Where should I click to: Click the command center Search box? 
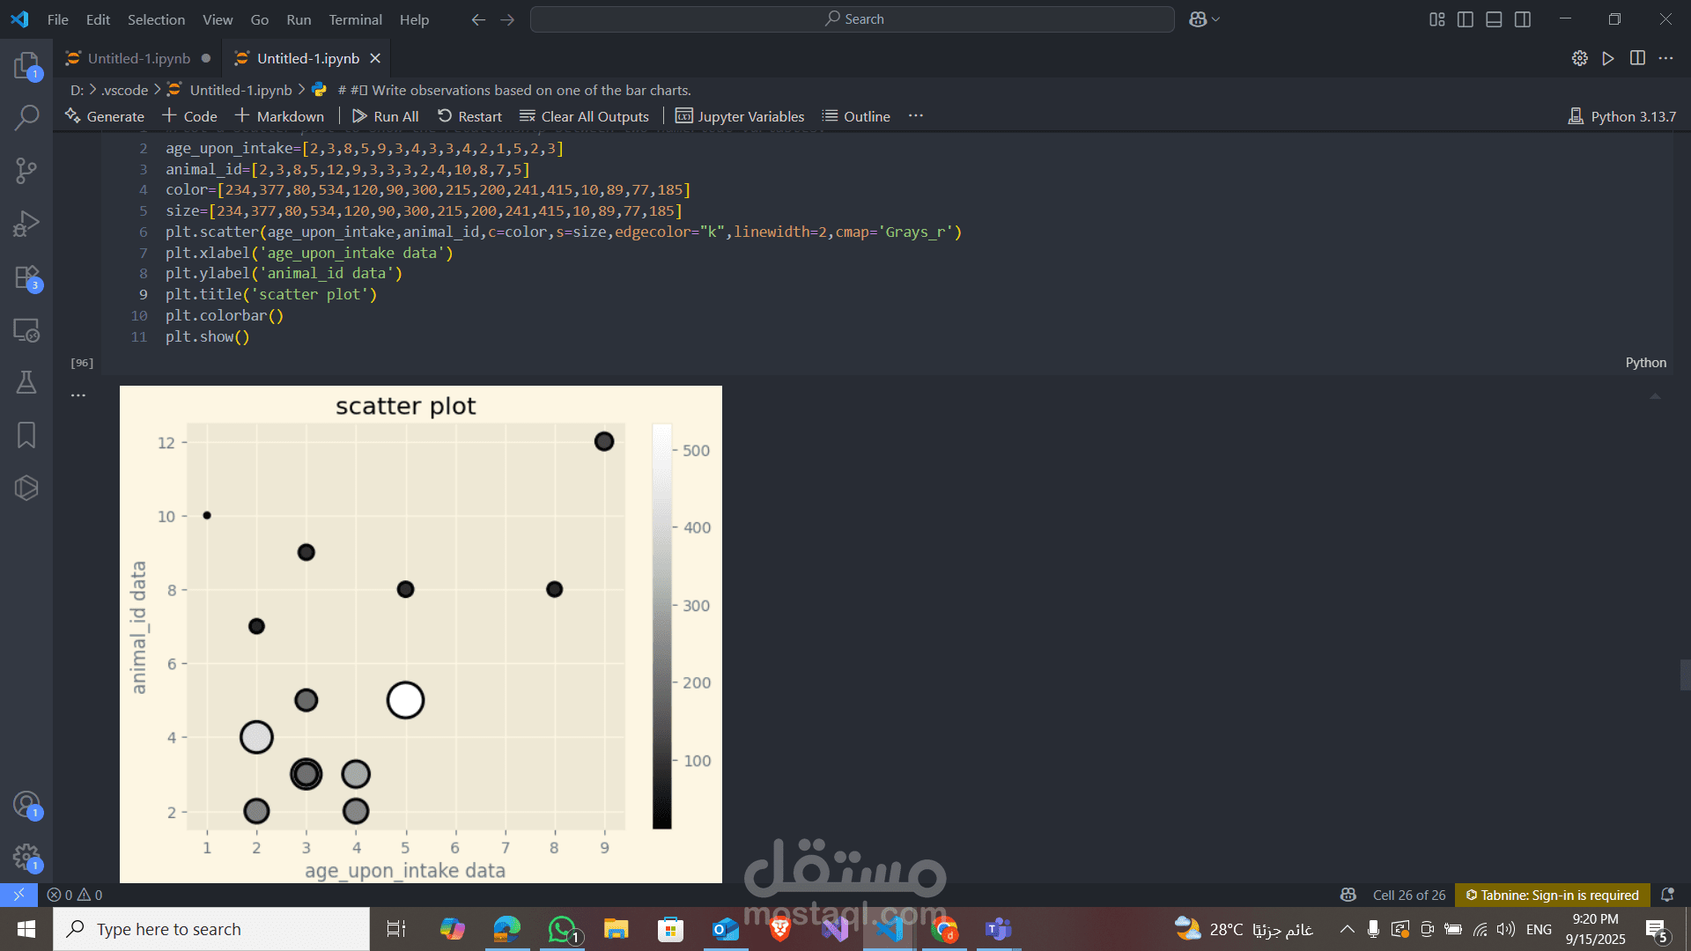(x=853, y=19)
